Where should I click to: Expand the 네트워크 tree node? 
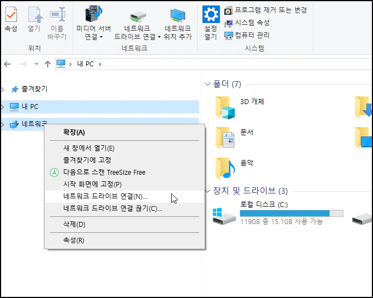[3, 124]
